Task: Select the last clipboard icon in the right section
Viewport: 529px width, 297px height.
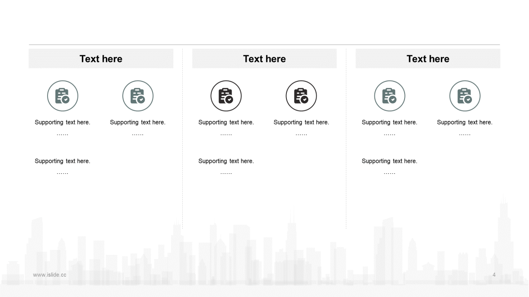Action: (465, 96)
